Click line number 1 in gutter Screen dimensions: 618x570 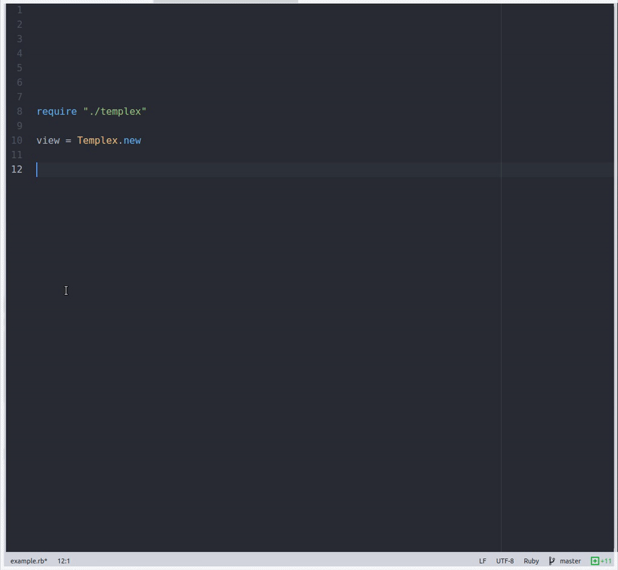click(x=19, y=10)
